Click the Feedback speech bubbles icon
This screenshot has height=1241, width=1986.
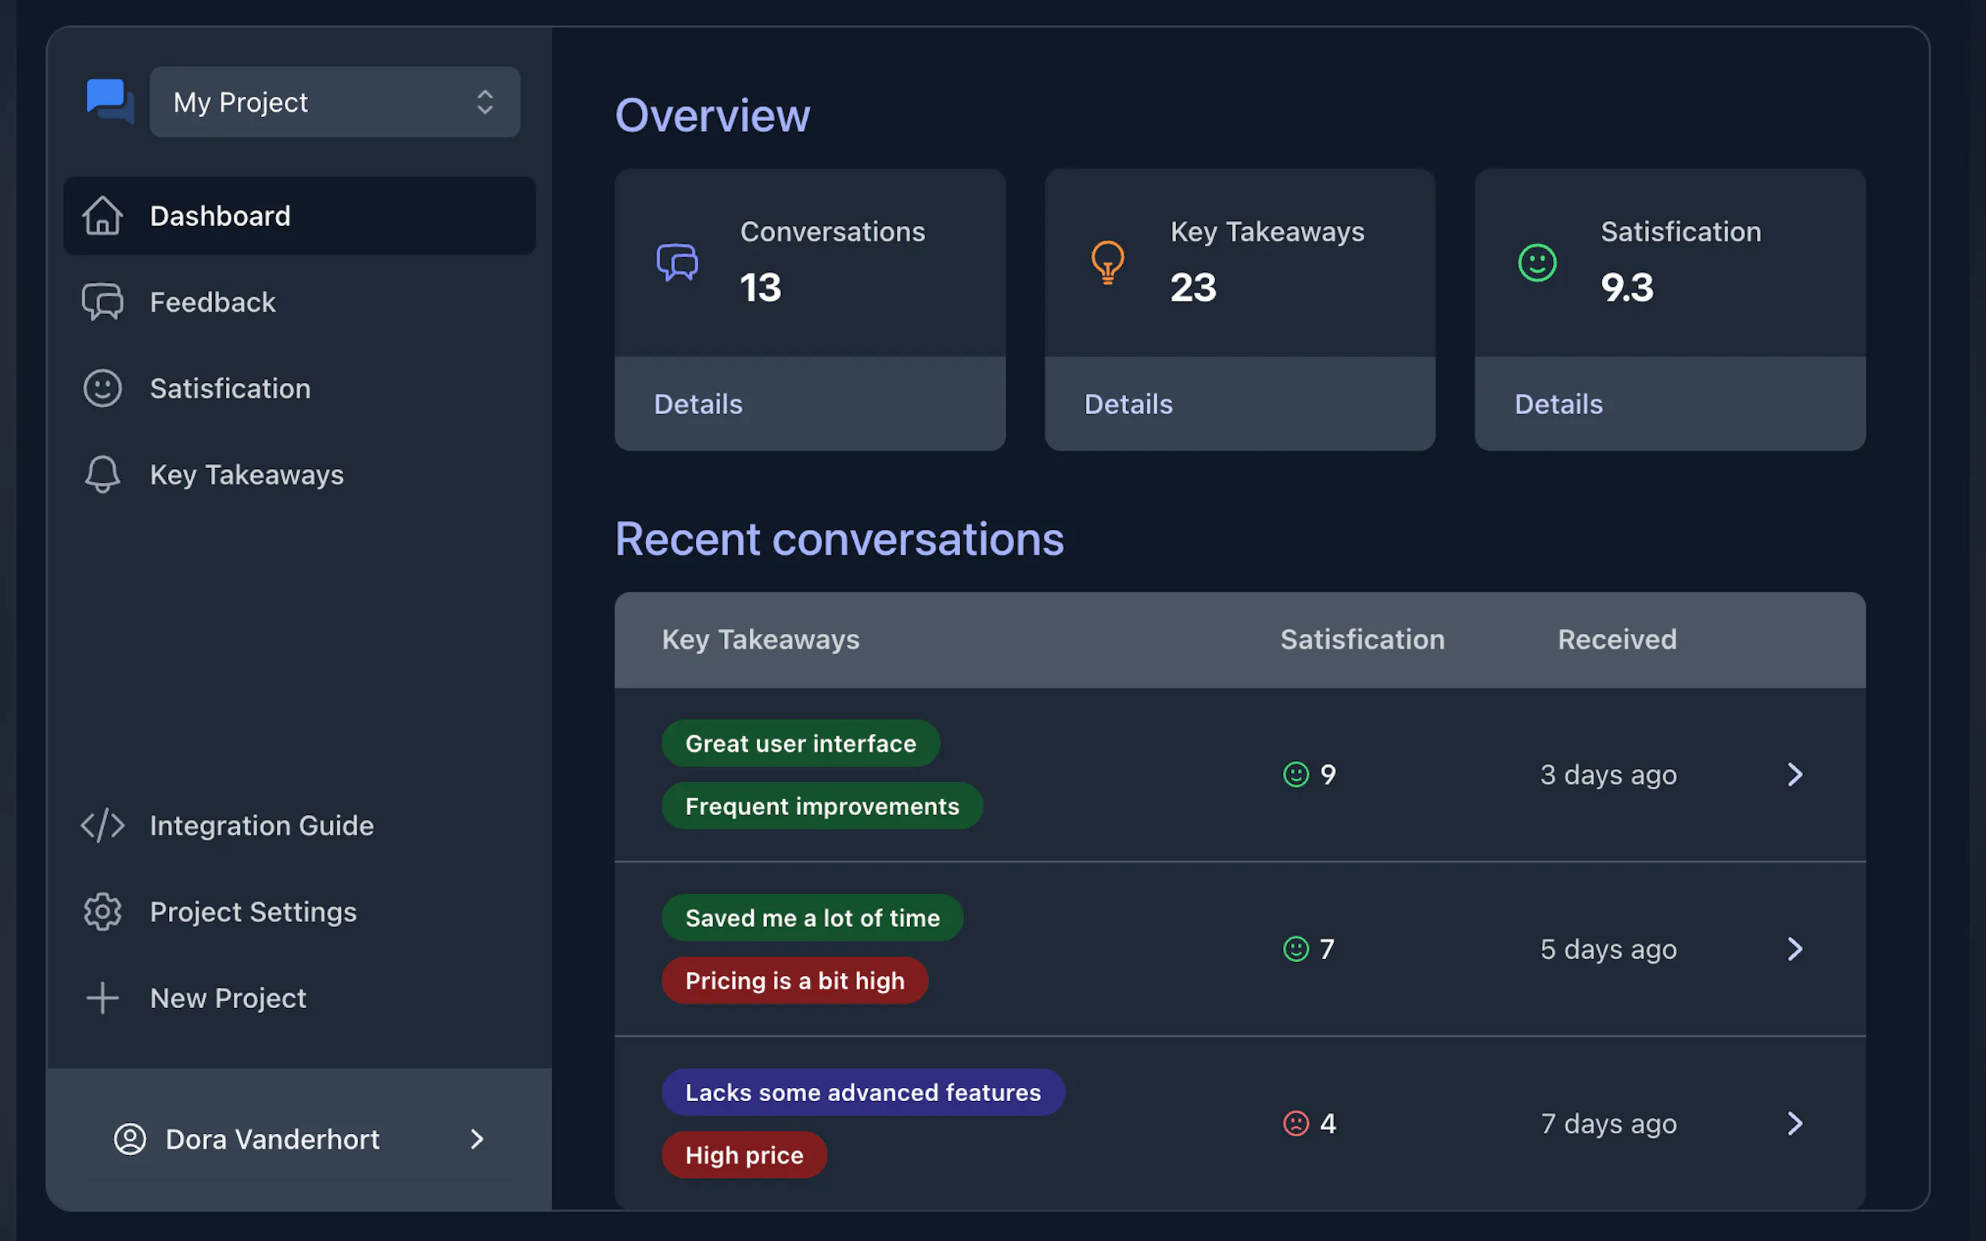[x=102, y=302]
